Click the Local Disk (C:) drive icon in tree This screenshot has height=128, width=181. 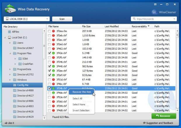click(x=9, y=37)
